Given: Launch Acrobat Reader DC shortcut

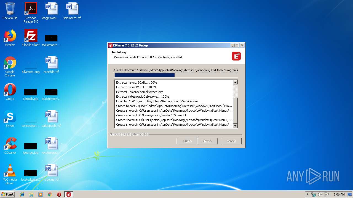Looking at the screenshot, I should point(31,13).
